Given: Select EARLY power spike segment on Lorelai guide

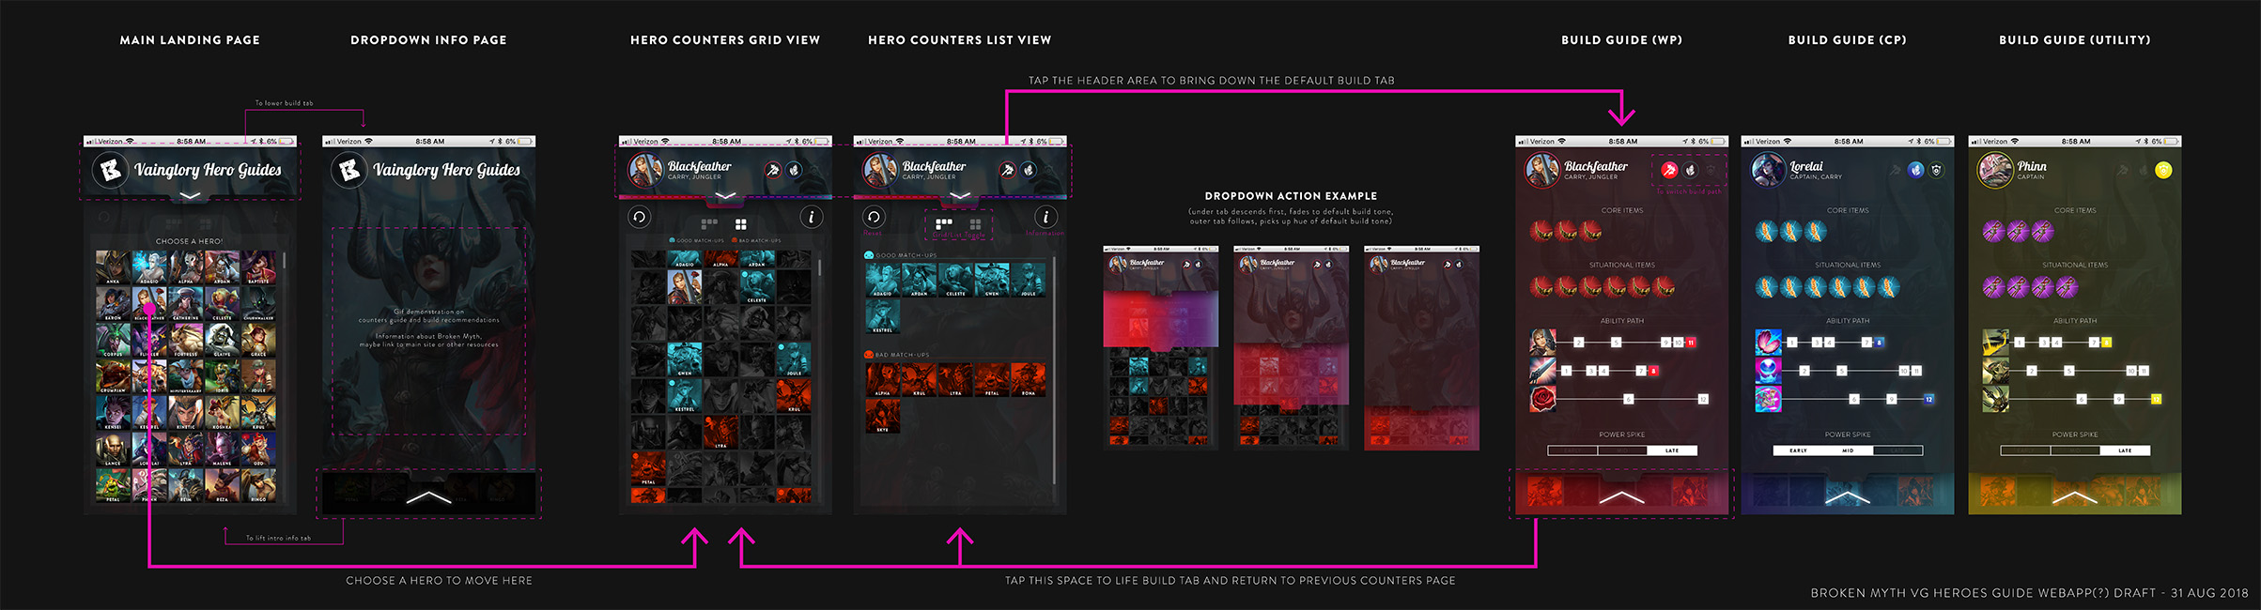Looking at the screenshot, I should coord(1798,450).
